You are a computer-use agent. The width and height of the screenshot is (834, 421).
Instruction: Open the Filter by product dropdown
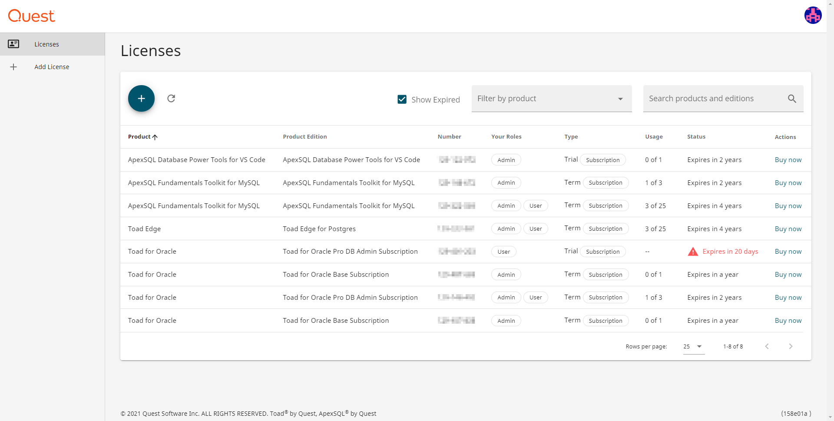pyautogui.click(x=552, y=99)
